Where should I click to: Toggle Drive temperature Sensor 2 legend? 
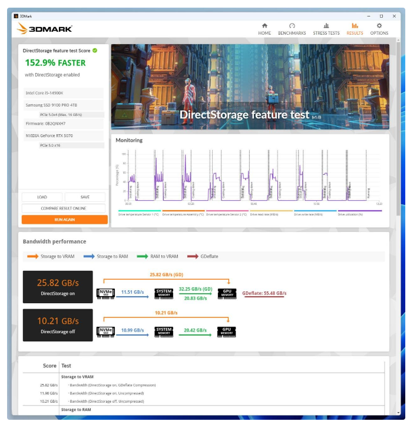click(226, 213)
